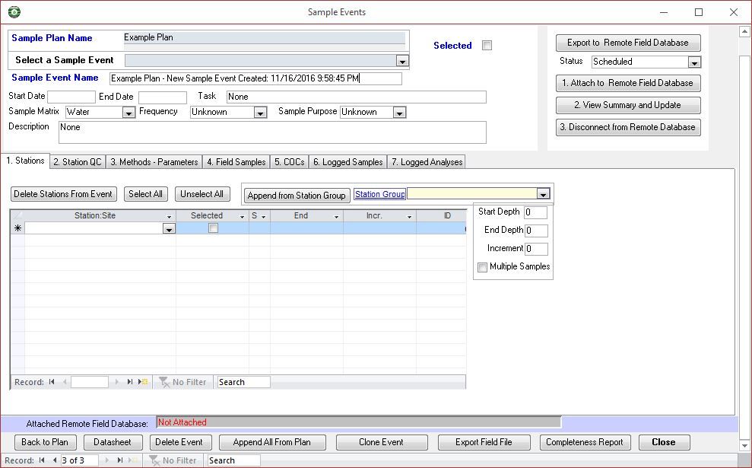Open Station:Site dropdown in the new grid row
This screenshot has height=468, width=752.
[169, 229]
